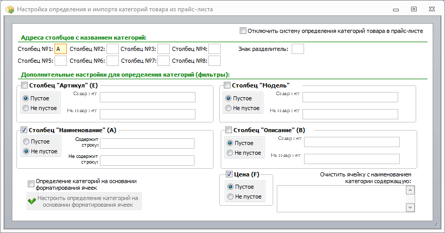
Task: Select 'Пустое' in the Модель group
Action: tap(228, 98)
